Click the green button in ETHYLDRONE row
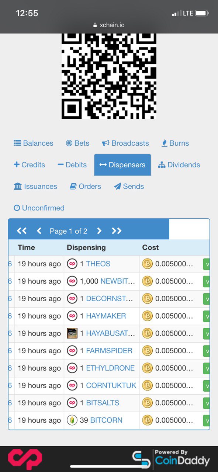Image resolution: width=218 pixels, height=472 pixels. 206,368
